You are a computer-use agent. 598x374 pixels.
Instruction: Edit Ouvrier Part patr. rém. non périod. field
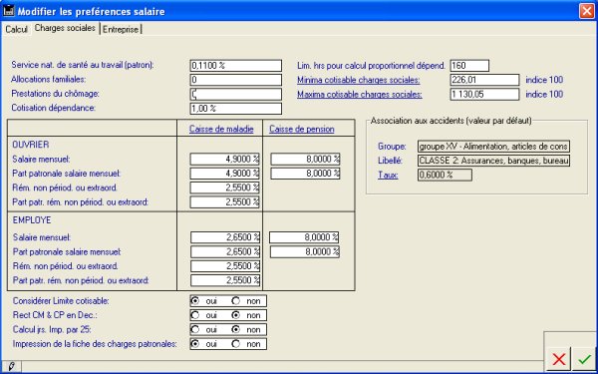click(224, 201)
